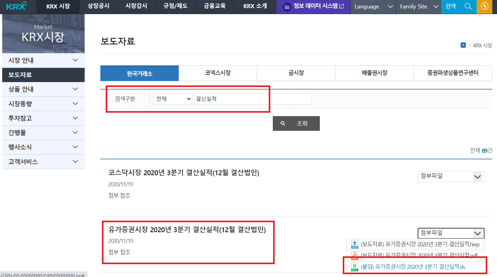
Task: Click the orange compass icon in header
Action: point(484,6)
